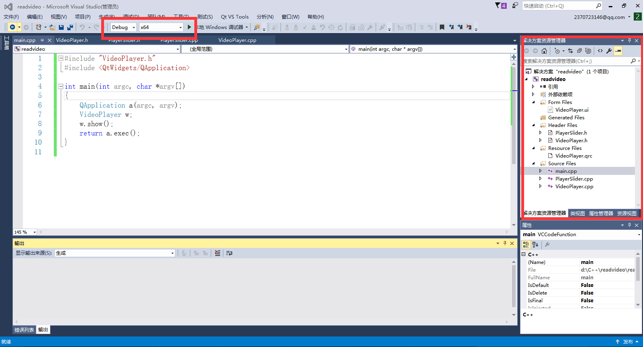Open the x64 platform dropdown
Viewport: 643px width, 347px height.
click(x=161, y=27)
